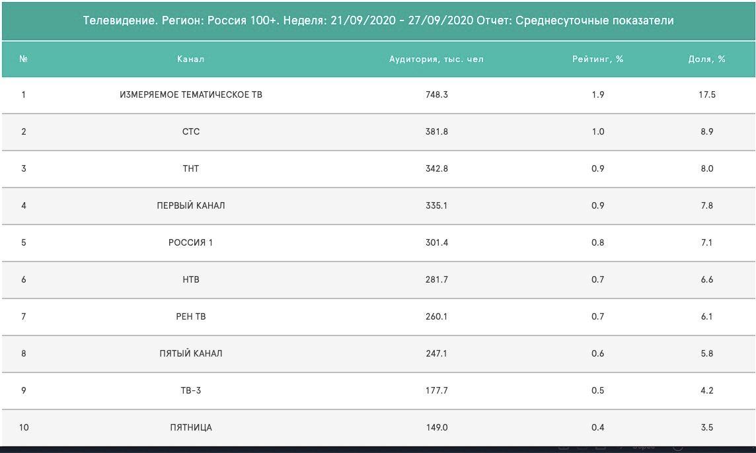
Task: Select the СТС rating value "1.0"
Action: [x=598, y=131]
